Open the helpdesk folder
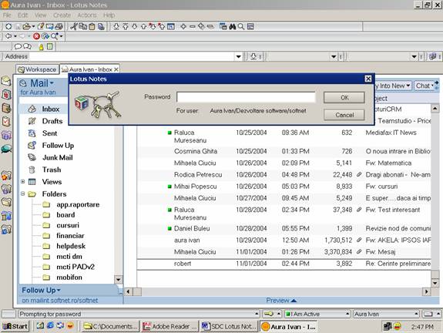The width and height of the screenshot is (443, 333). click(x=71, y=246)
